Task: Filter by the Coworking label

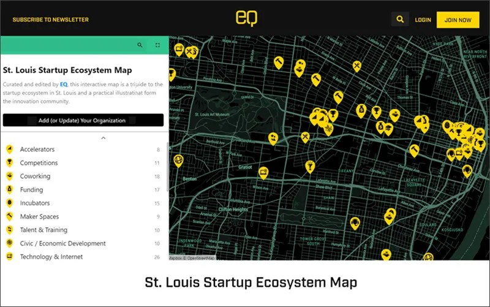Action: pyautogui.click(x=35, y=176)
